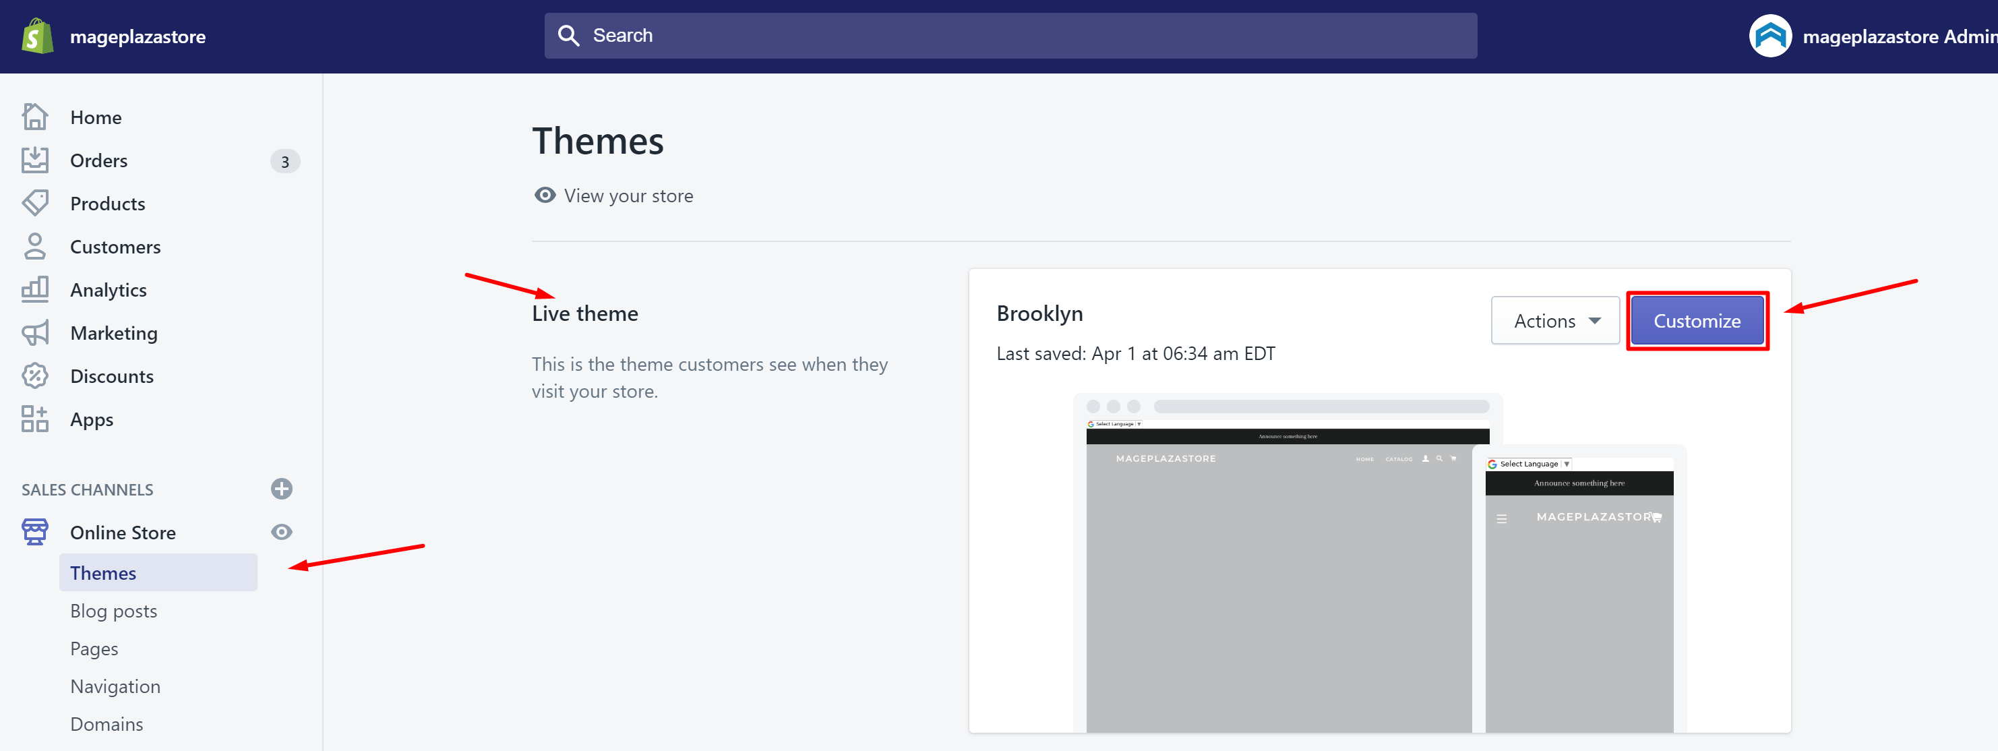Select Navigation under Online Store
This screenshot has height=751, width=1998.
tap(115, 686)
